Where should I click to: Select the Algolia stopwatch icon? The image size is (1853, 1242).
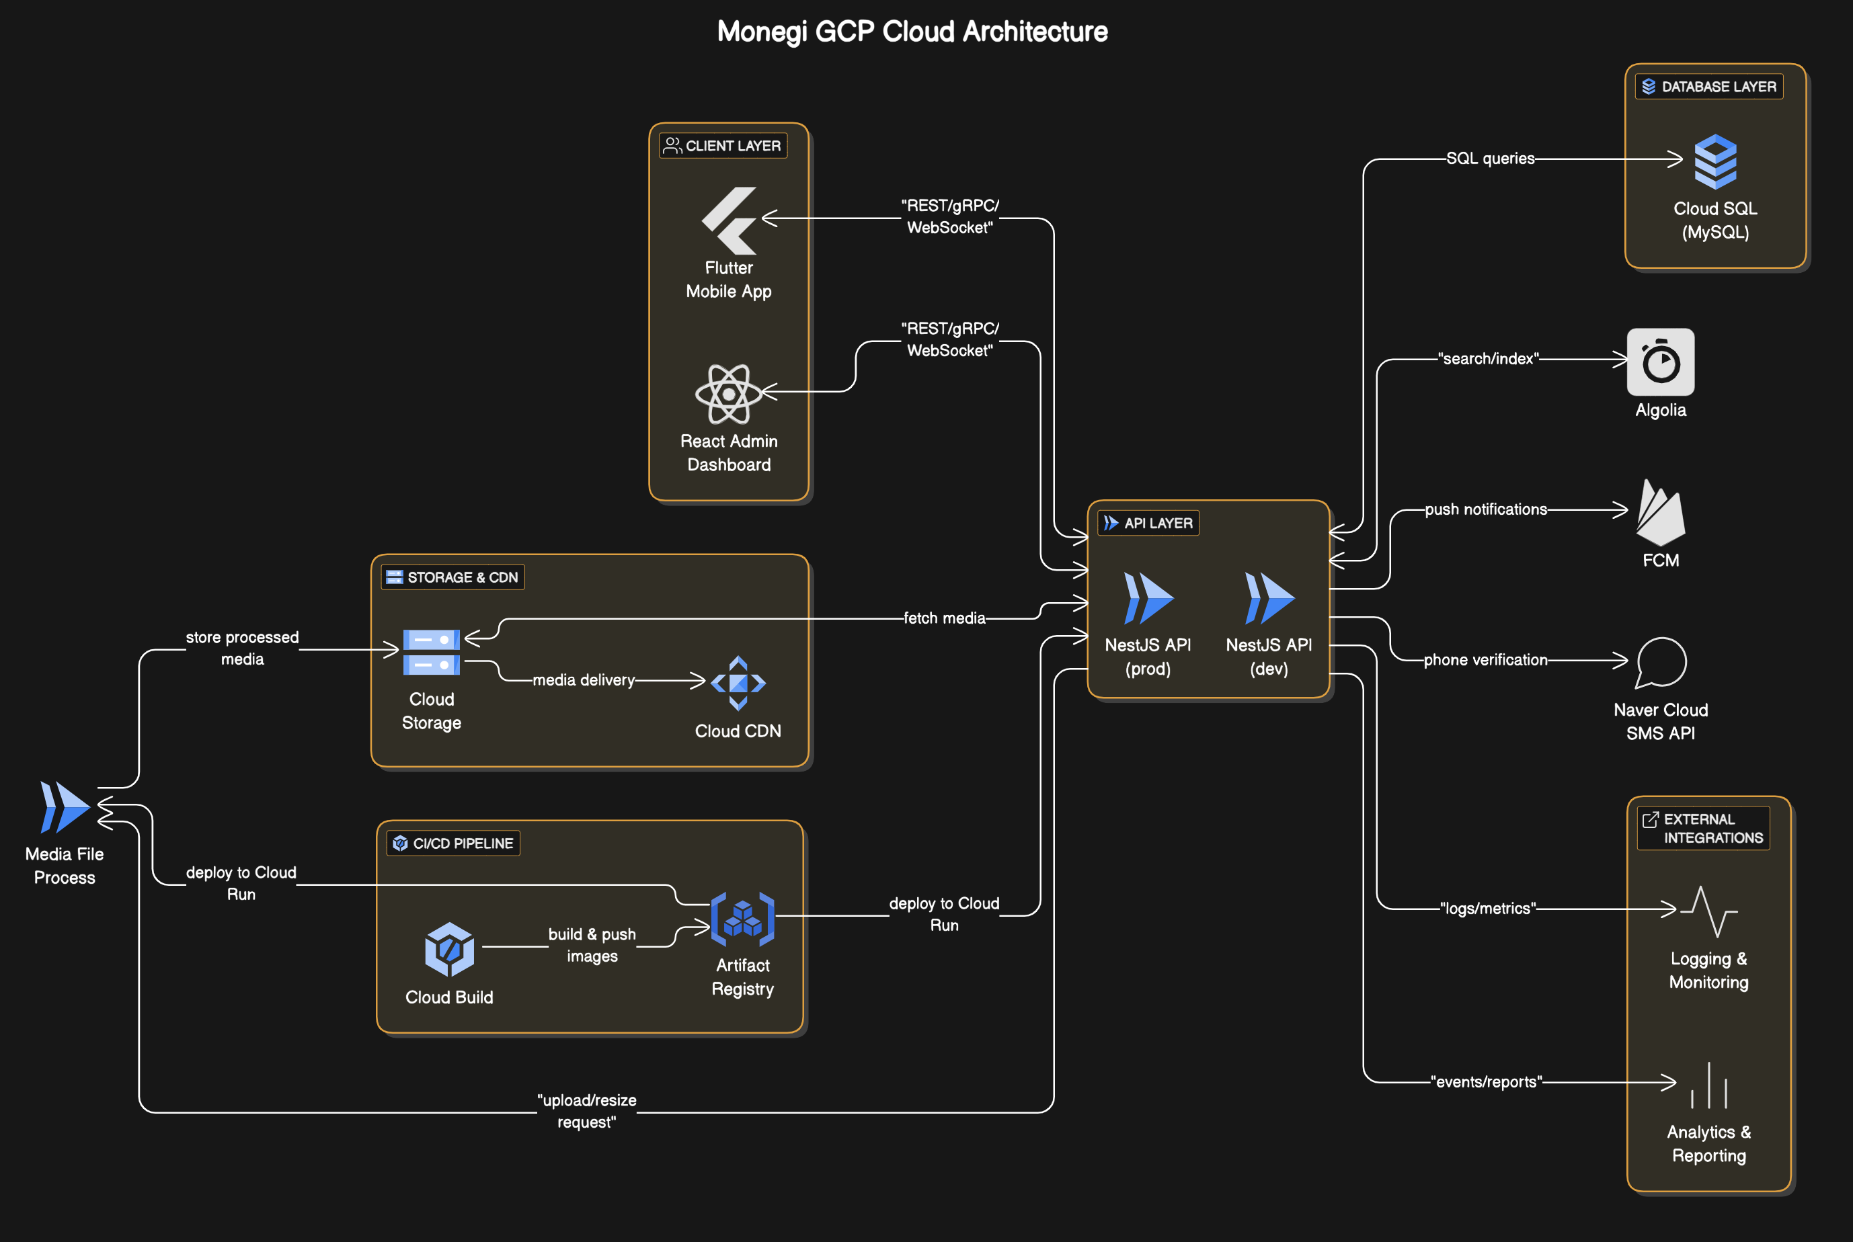(1661, 362)
